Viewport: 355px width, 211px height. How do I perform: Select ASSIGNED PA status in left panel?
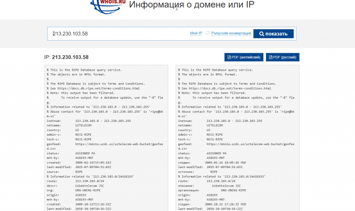click(85, 153)
